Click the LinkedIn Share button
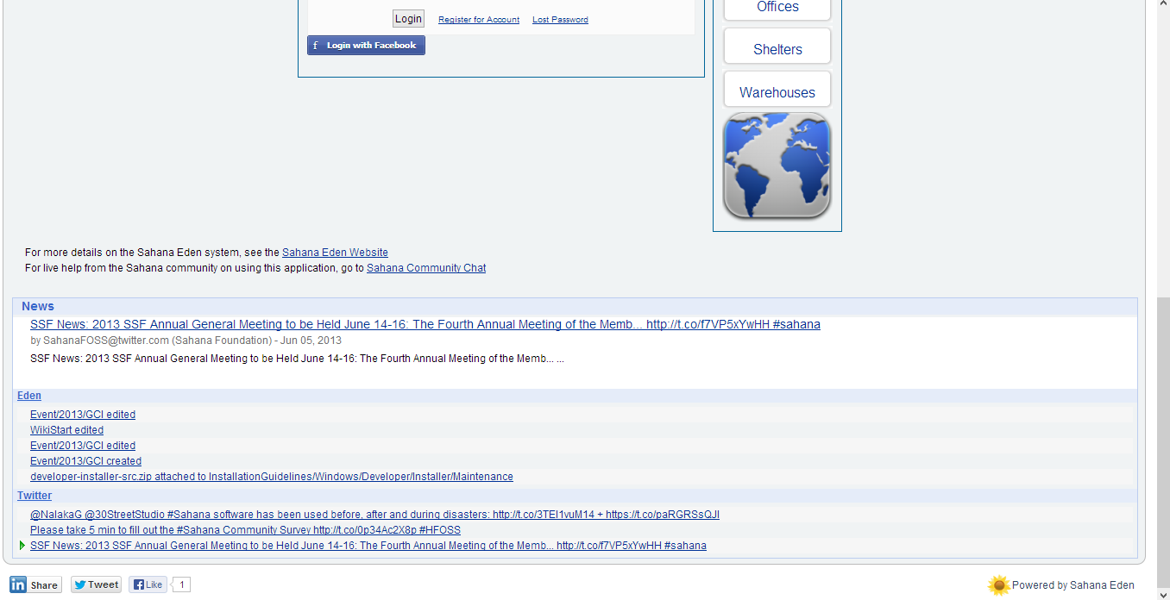Viewport: 1170px width, 600px height. coord(35,584)
